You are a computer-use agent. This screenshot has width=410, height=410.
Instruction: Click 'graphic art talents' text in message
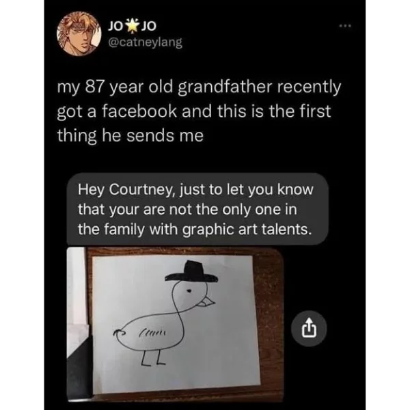[247, 230]
